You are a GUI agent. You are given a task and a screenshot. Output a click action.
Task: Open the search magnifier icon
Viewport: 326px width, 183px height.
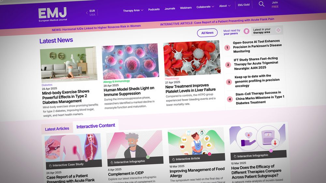pyautogui.click(x=261, y=4)
